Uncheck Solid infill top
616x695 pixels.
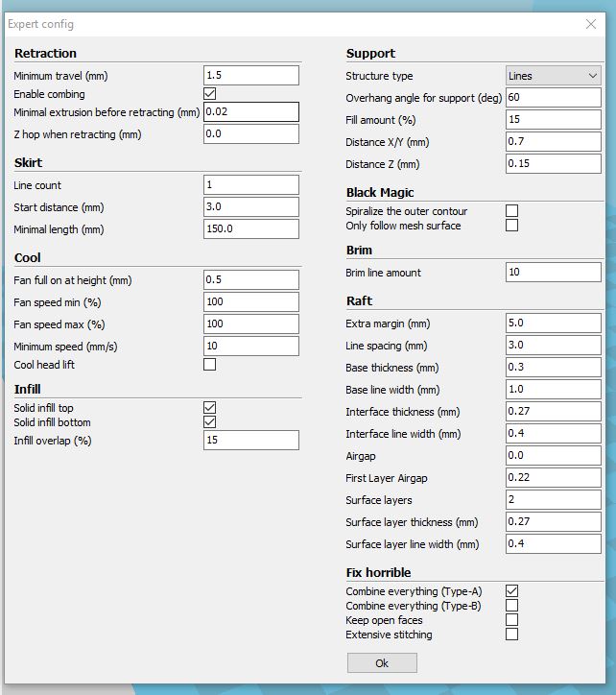210,408
